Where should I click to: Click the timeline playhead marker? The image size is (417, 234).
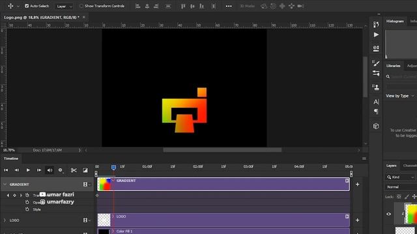tap(113, 167)
